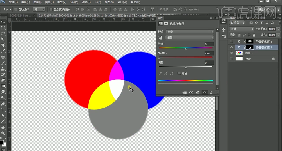282x151 pixels.
Task: Select the Horizontal Type tool
Action: pyautogui.click(x=3, y=110)
